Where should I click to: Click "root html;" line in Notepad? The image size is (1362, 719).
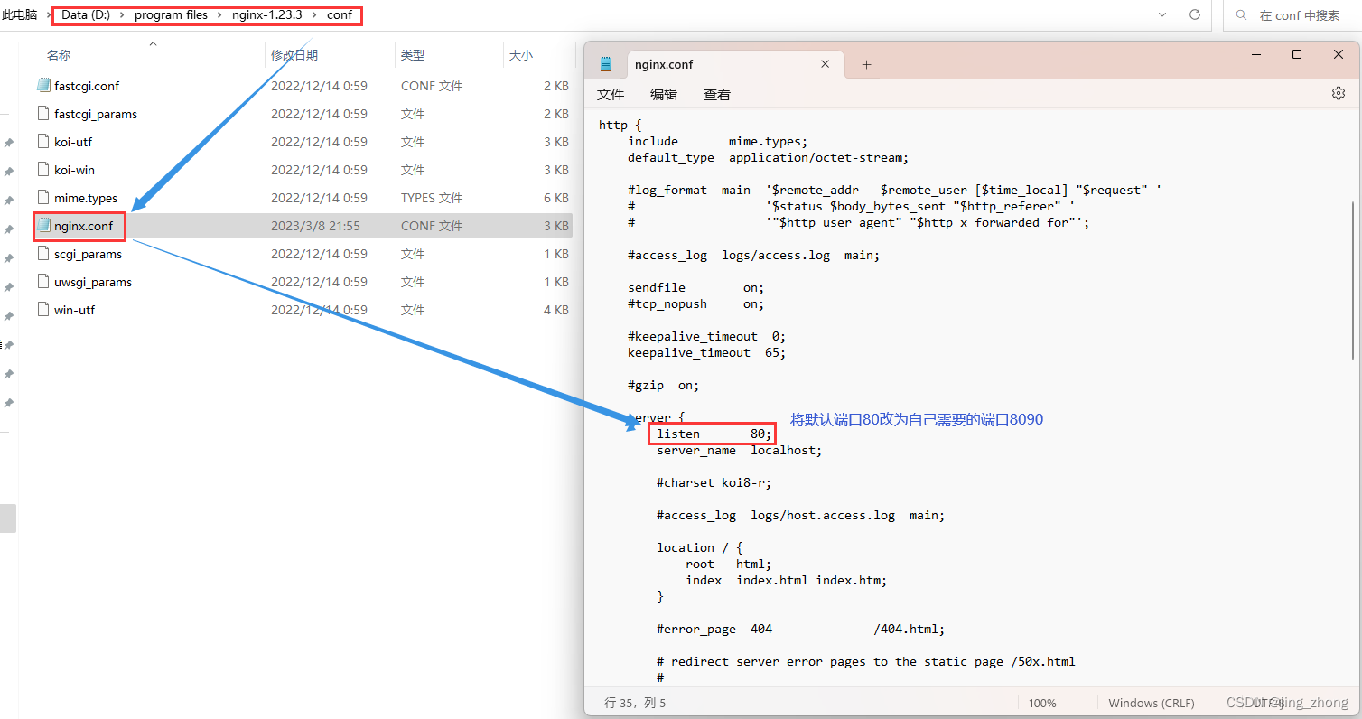click(x=729, y=564)
